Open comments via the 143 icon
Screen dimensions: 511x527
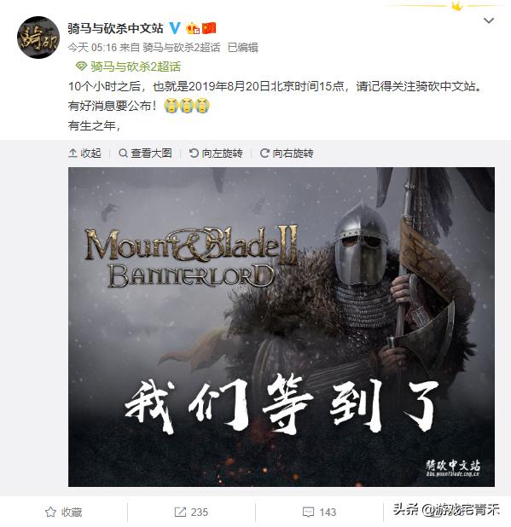click(x=319, y=512)
